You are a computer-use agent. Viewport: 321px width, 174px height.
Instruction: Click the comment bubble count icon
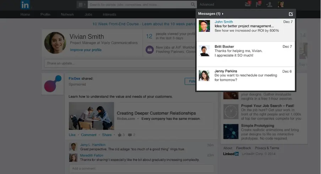(130, 135)
